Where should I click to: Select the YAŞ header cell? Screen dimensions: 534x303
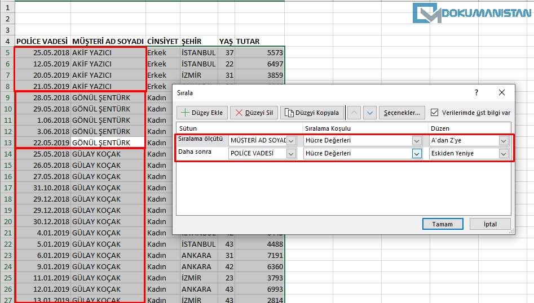tap(226, 42)
